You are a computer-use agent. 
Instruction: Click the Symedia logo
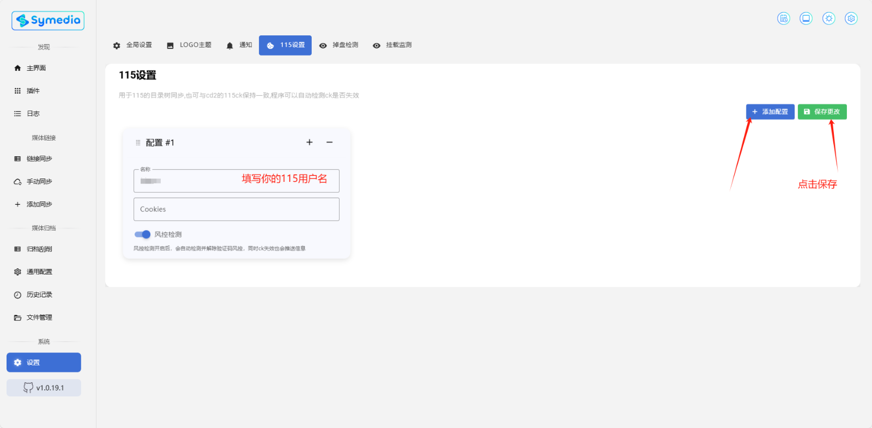pos(48,21)
